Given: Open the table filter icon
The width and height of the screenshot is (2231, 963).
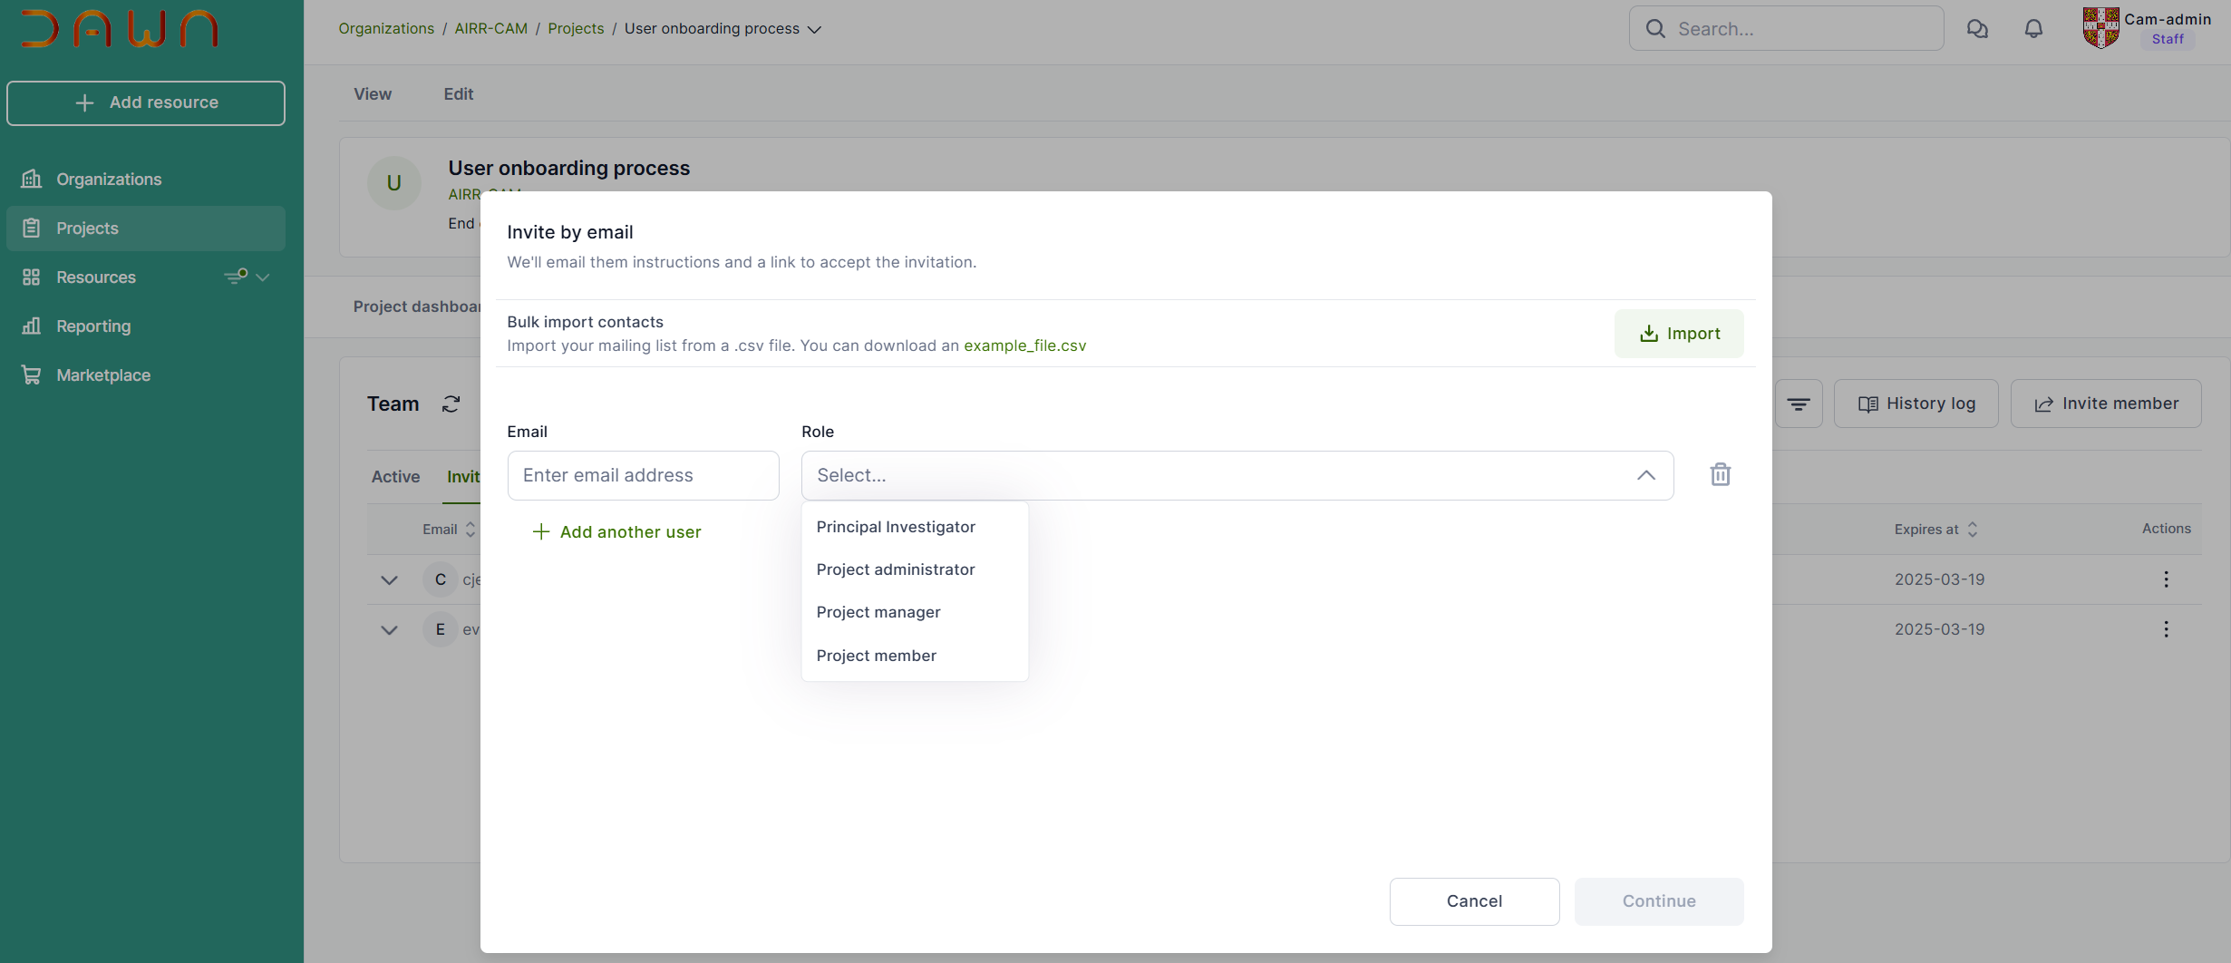Looking at the screenshot, I should click(1799, 404).
